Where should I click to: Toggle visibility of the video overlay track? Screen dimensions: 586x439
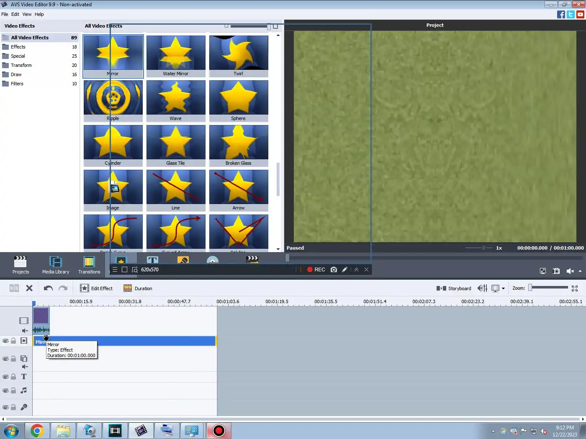(5, 359)
